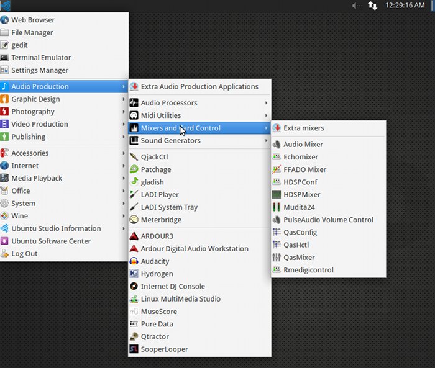
Task: Click the ARDOUR3 red triangle icon
Action: pyautogui.click(x=134, y=236)
